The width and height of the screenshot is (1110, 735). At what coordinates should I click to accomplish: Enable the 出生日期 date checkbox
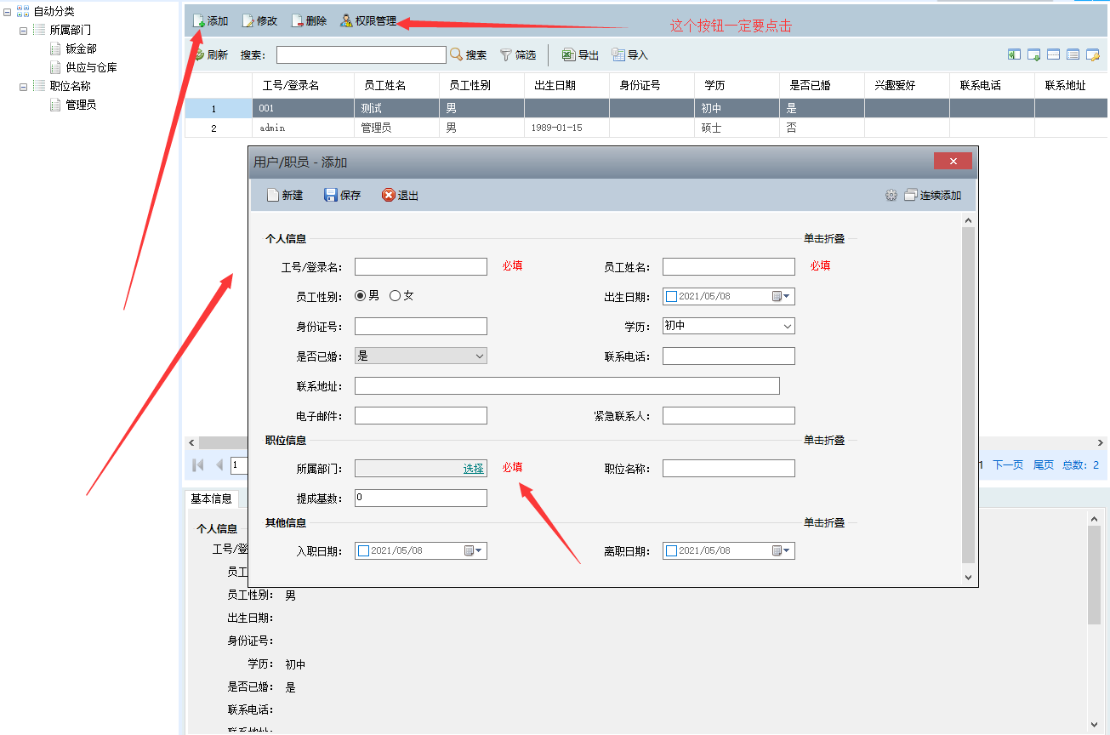click(671, 297)
